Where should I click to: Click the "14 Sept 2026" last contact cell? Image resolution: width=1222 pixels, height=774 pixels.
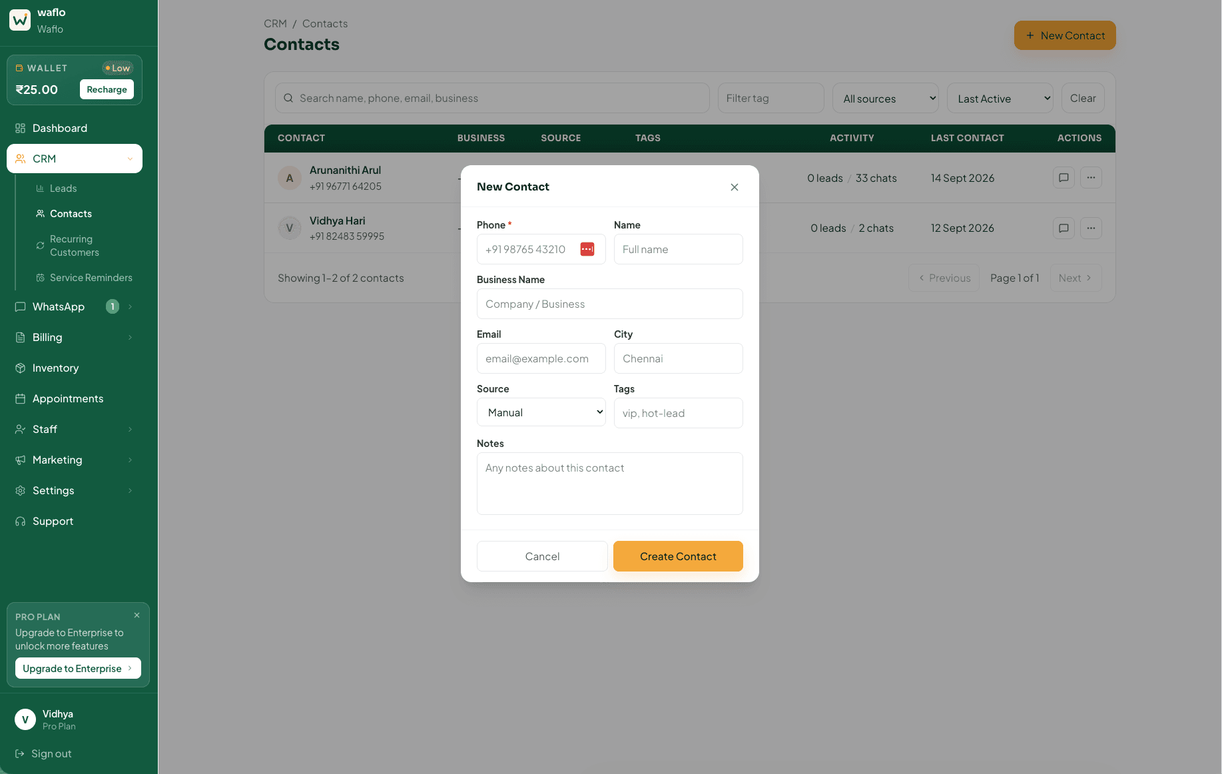962,178
